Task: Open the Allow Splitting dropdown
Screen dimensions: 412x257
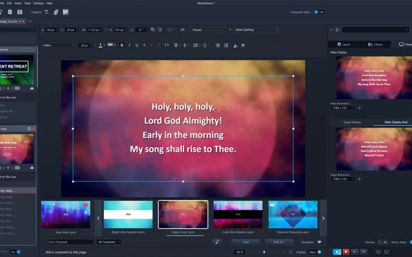Action: [256, 30]
